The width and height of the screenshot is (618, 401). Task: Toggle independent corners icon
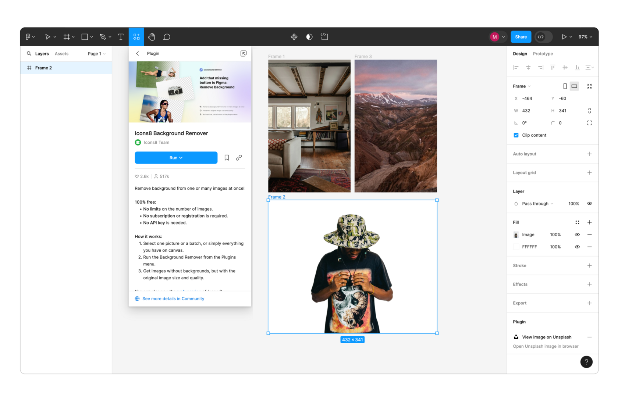(x=590, y=123)
